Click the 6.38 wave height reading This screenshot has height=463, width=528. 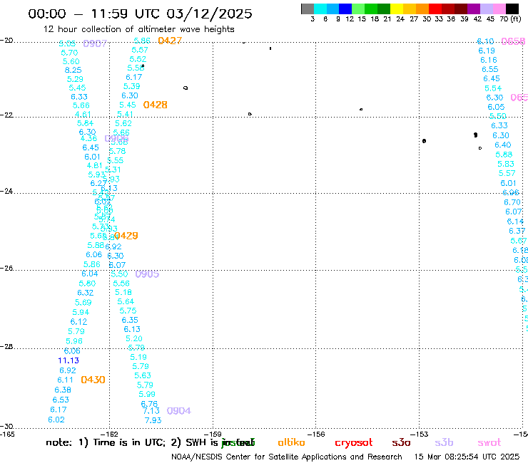coord(63,390)
